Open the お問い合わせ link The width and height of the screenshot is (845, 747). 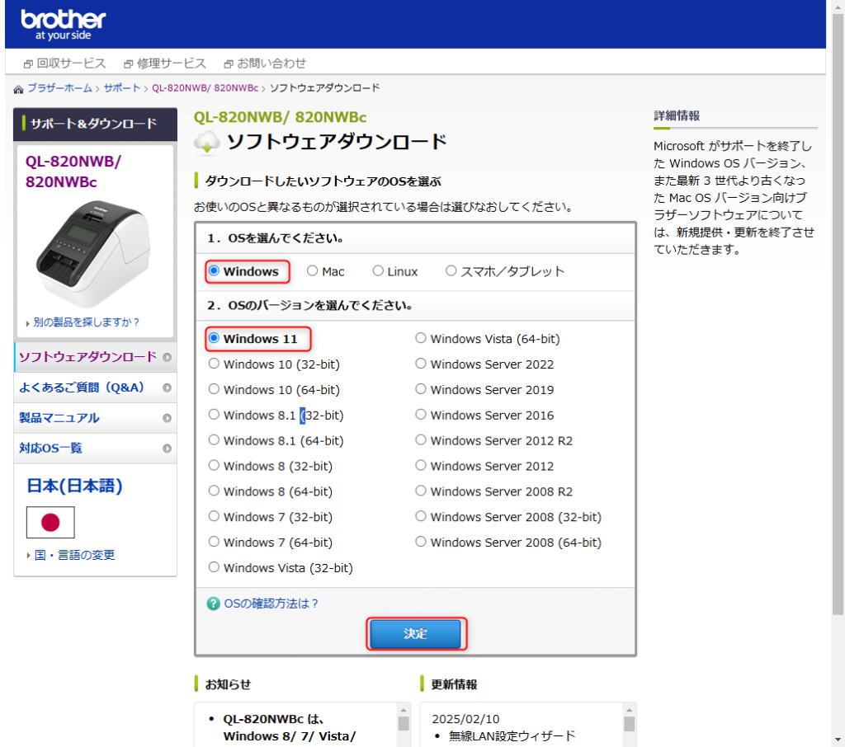[x=271, y=63]
